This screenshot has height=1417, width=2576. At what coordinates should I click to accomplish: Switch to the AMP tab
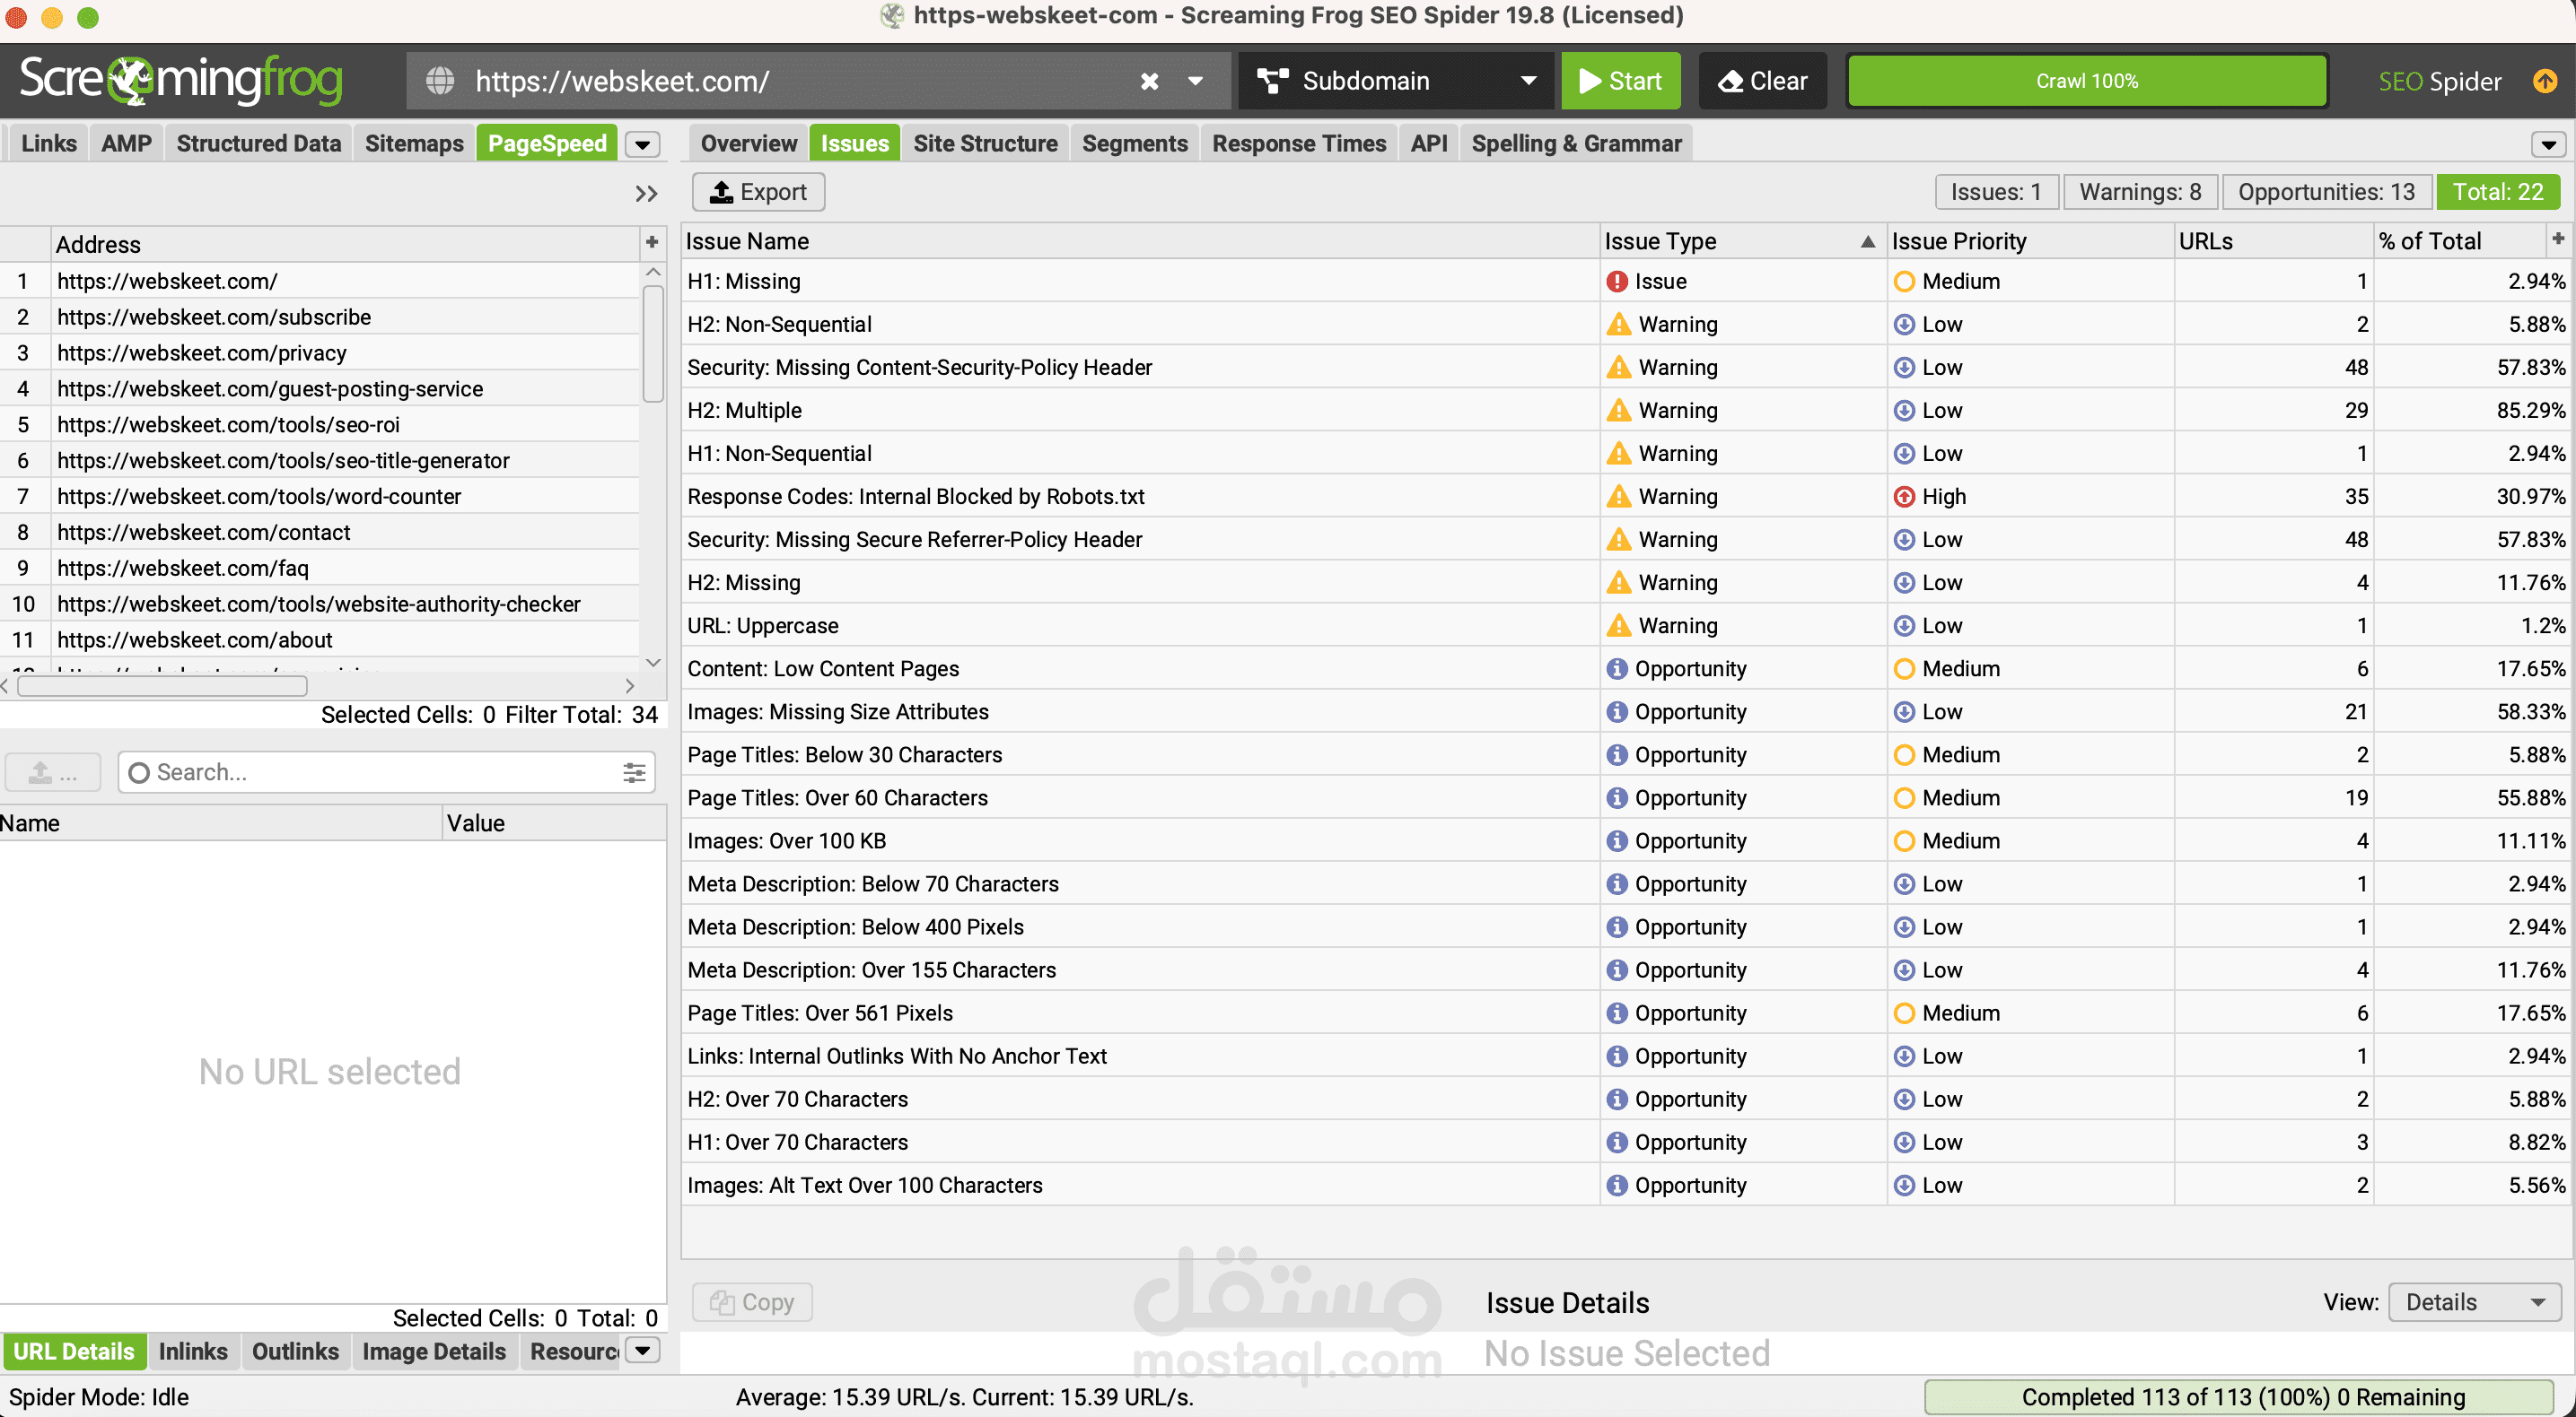126,143
